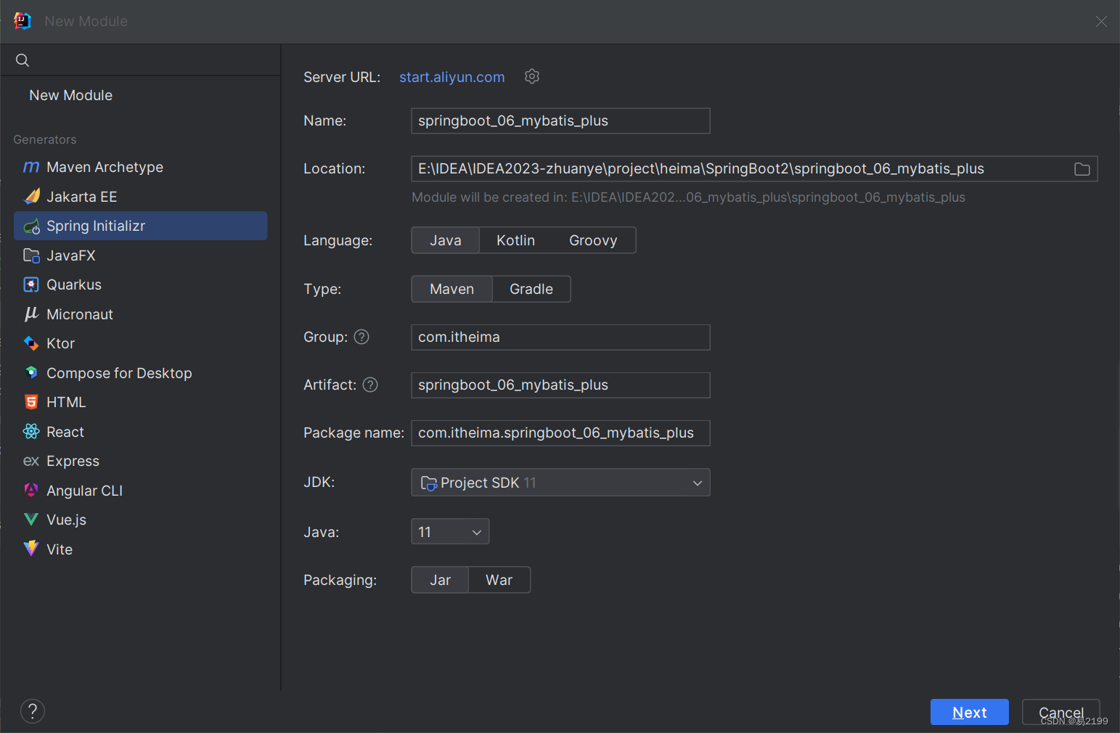Click the HTML5 shield icon

31,402
